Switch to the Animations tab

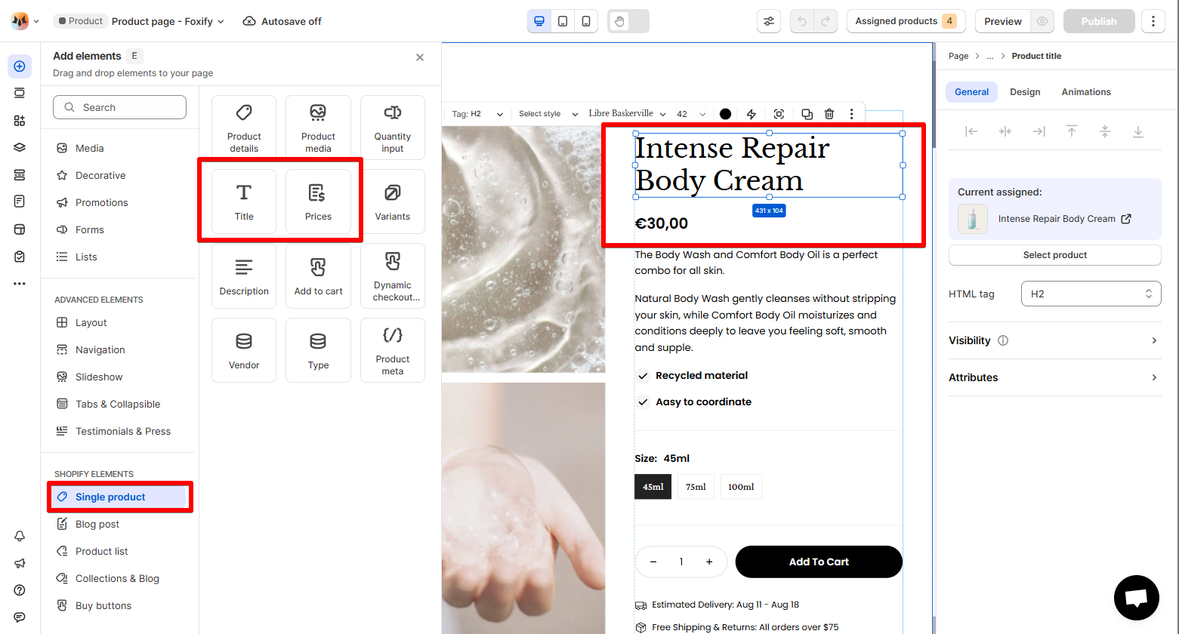pyautogui.click(x=1086, y=92)
